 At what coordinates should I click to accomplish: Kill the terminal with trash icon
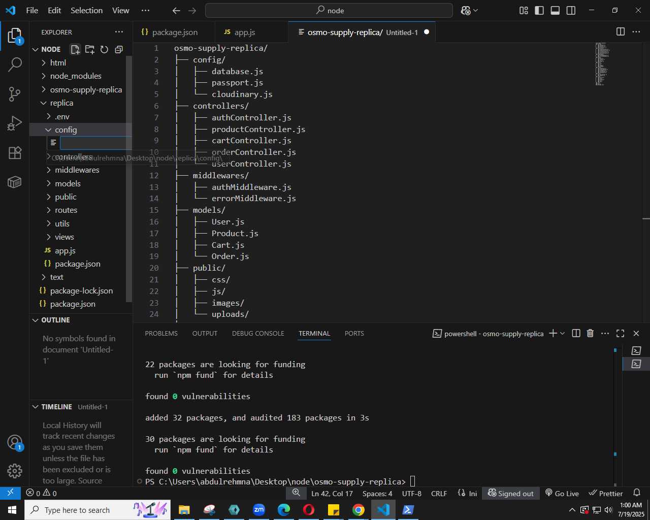590,334
